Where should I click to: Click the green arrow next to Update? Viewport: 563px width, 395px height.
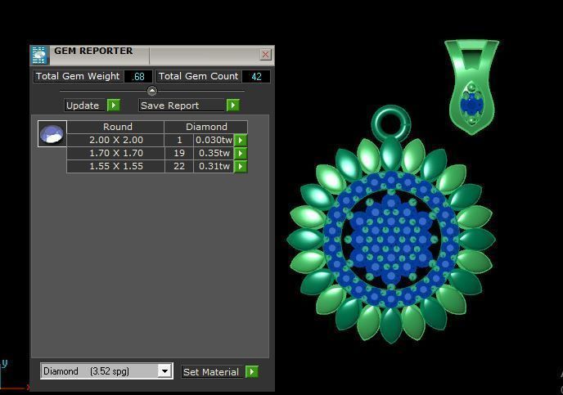coord(114,105)
